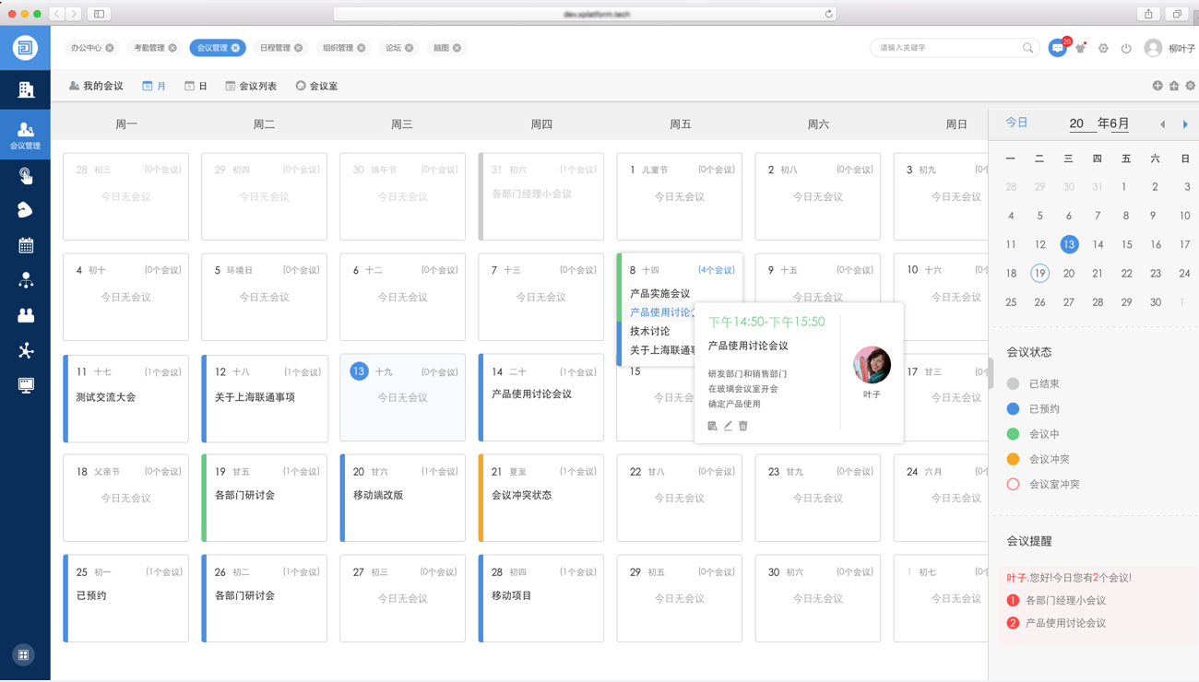Click the app grid icon at sidebar bottom
The image size is (1199, 682).
[x=24, y=655]
